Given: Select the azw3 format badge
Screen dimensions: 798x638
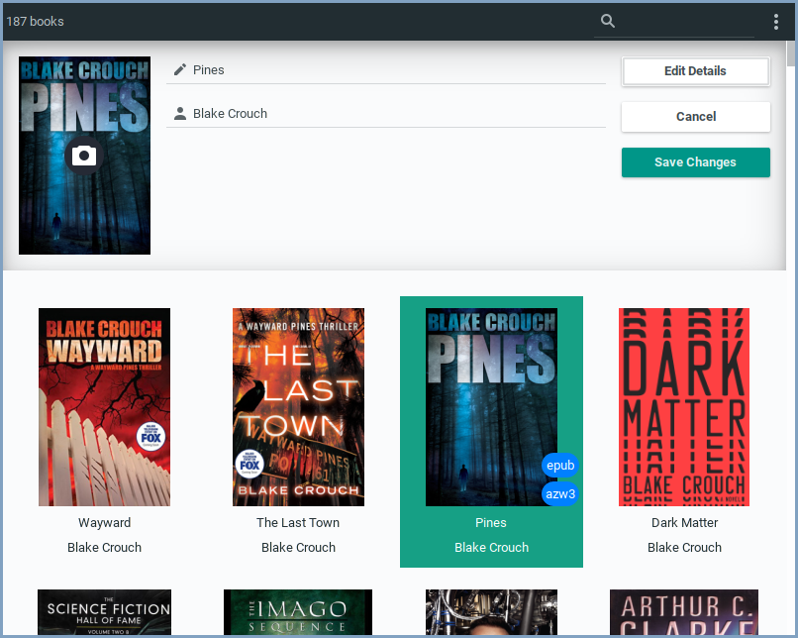Looking at the screenshot, I should pyautogui.click(x=560, y=494).
